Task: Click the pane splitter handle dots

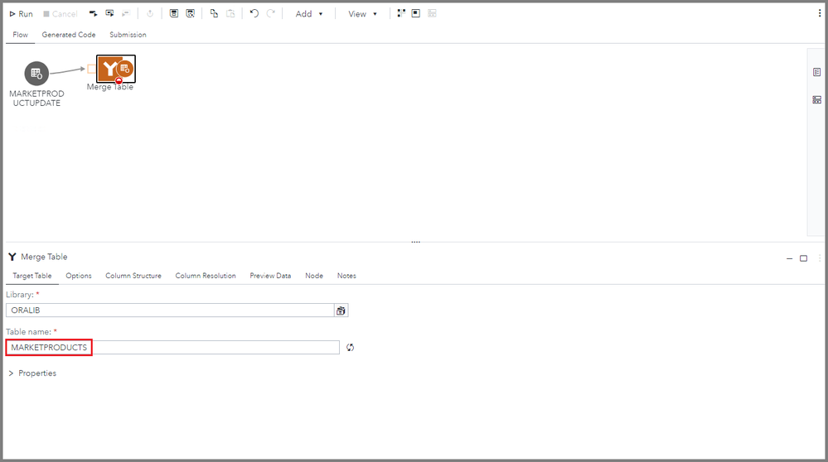Action: click(415, 242)
